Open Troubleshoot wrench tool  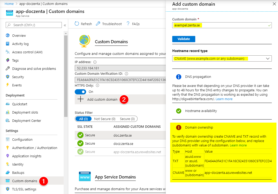pos(98,24)
